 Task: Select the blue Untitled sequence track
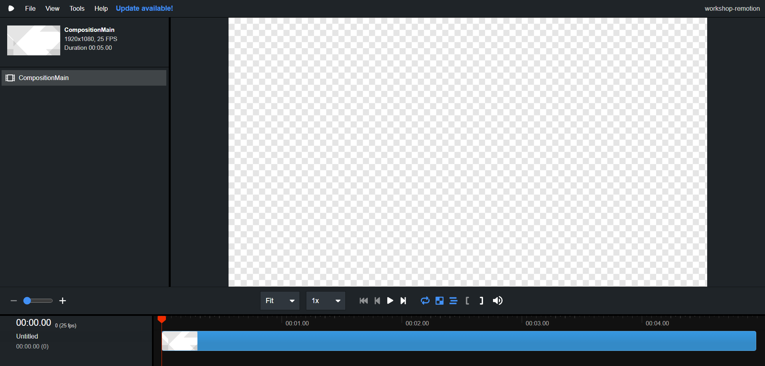click(459, 341)
